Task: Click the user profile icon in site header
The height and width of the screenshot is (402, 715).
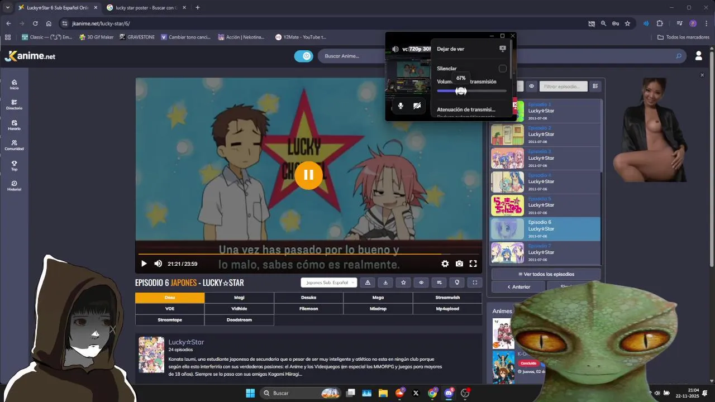Action: coord(698,56)
